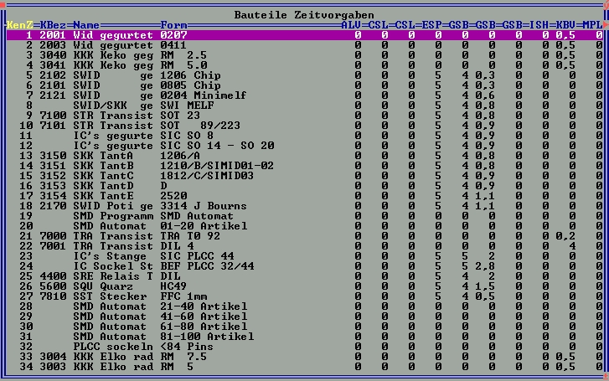The image size is (609, 381).
Task: Click the ISH column header
Action: (x=541, y=26)
